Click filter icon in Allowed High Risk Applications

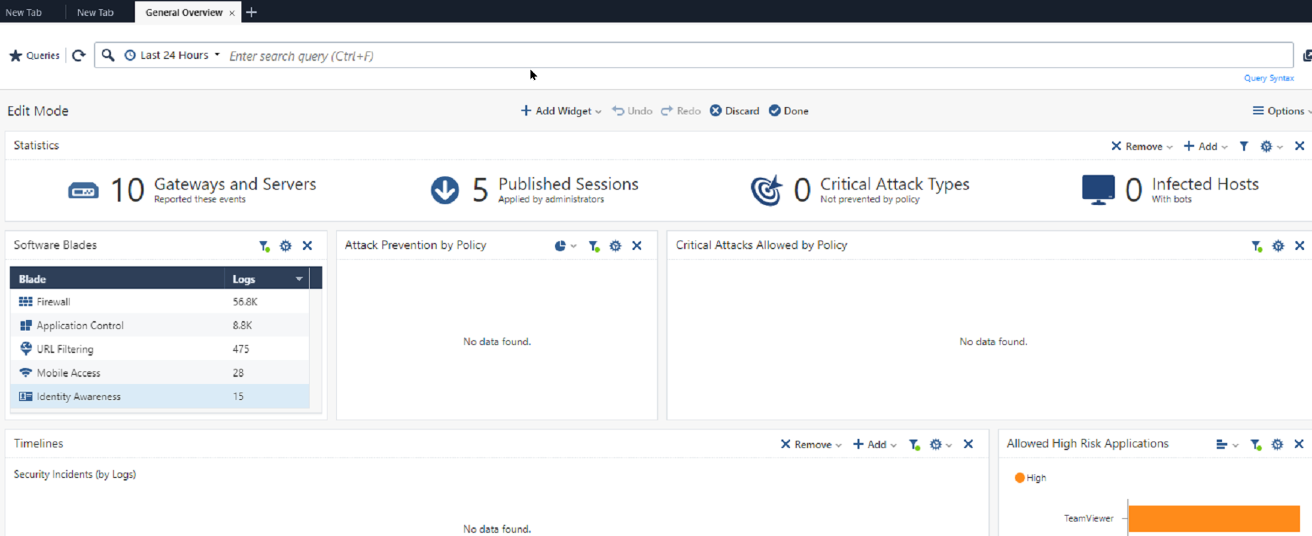point(1255,444)
